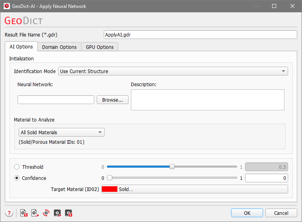The image size is (302, 222).
Task: Select the Threshold radio button
Action: click(17, 167)
